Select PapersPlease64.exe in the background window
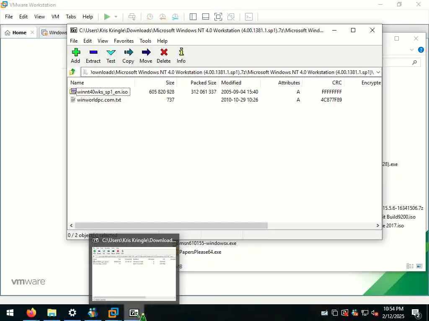This screenshot has width=429, height=321. pyautogui.click(x=200, y=252)
